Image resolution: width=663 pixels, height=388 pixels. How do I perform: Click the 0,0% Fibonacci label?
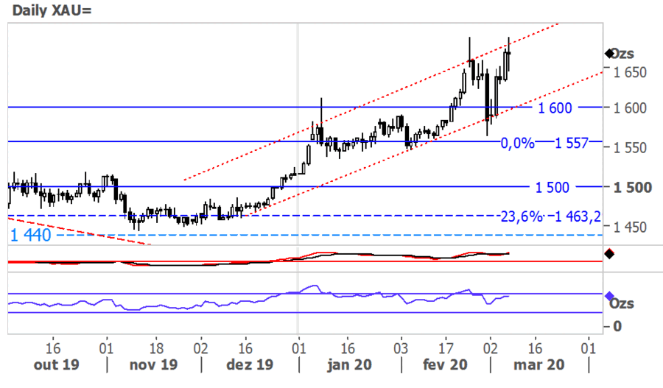coord(518,144)
